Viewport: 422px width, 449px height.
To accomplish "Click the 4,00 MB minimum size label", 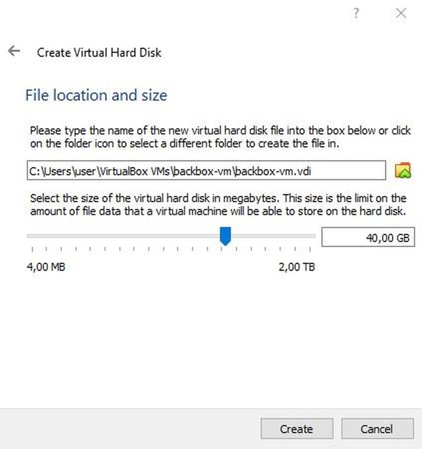I will (x=46, y=267).
